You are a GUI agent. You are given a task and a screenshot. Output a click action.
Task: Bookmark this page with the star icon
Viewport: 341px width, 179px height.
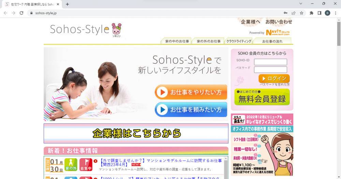coord(301,13)
